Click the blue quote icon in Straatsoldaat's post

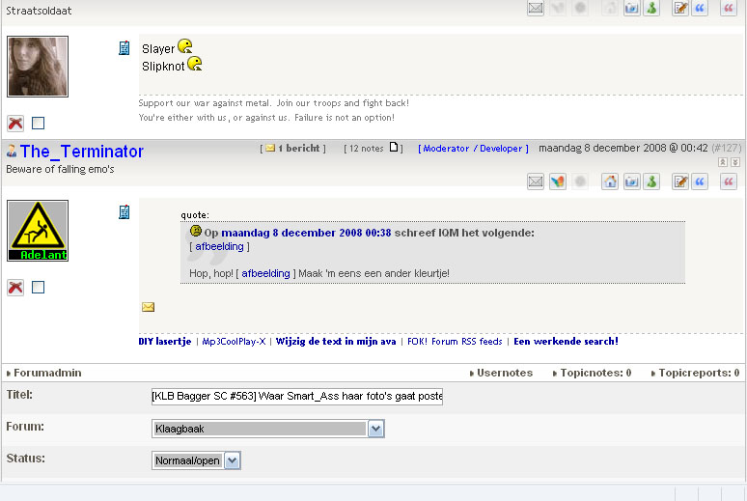[700, 8]
